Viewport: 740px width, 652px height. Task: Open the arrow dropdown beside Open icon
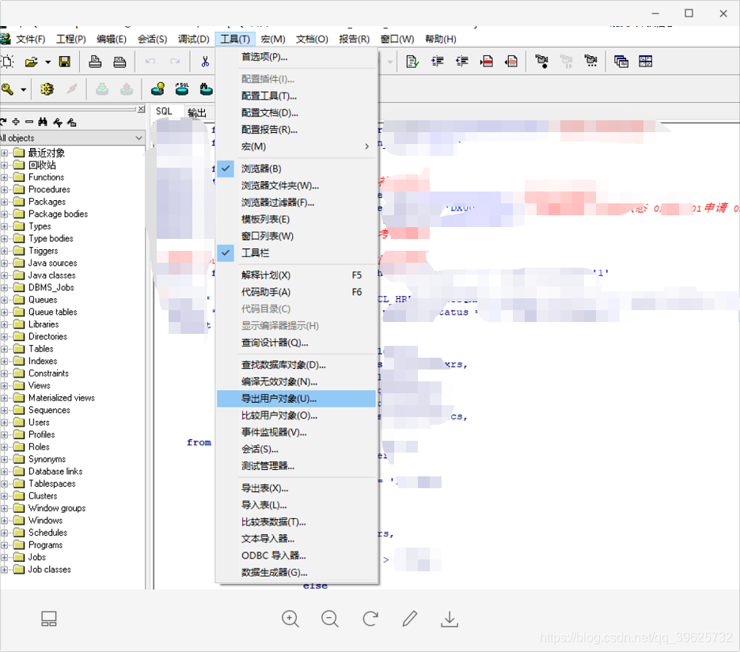pos(47,62)
